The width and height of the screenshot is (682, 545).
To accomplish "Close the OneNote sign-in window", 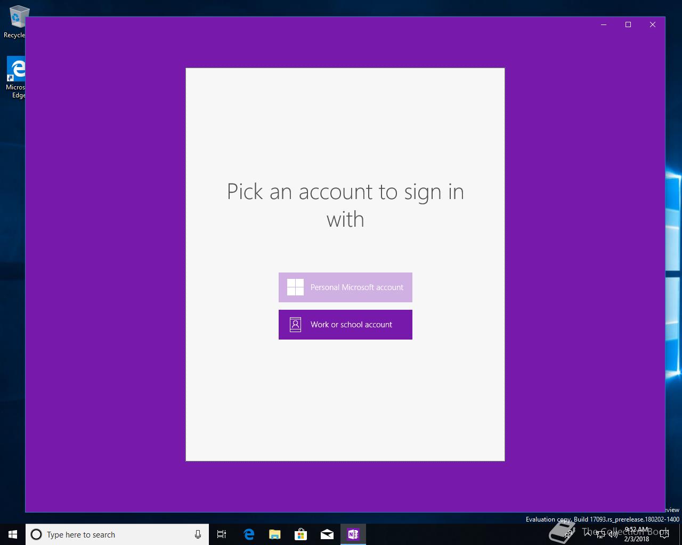I will [653, 24].
